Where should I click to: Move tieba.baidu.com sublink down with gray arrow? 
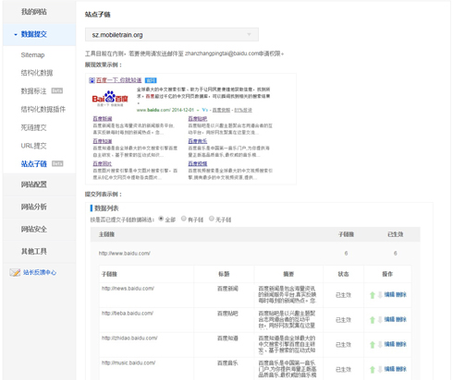(x=380, y=320)
